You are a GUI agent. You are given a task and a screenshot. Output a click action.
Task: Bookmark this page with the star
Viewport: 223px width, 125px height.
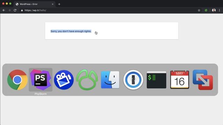pos(199,10)
